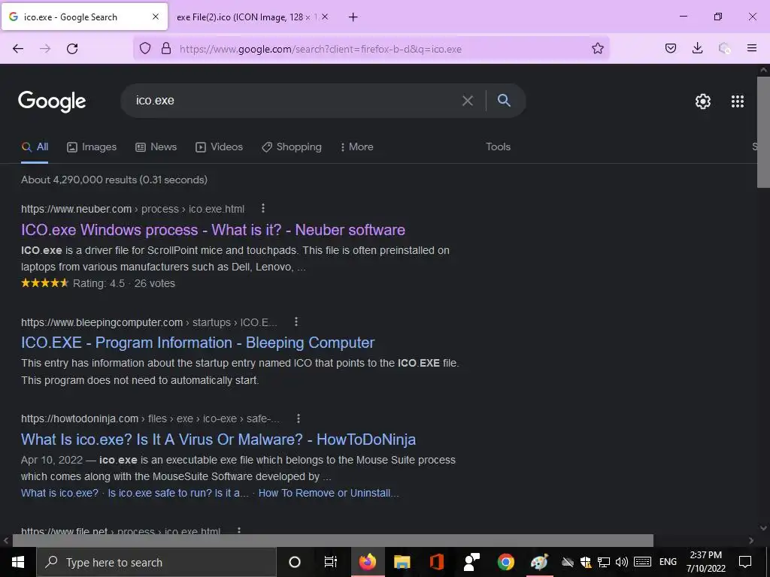Open the tracking protection shield icon
The height and width of the screenshot is (577, 770).
click(145, 49)
